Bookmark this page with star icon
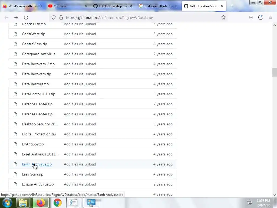 click(x=223, y=18)
